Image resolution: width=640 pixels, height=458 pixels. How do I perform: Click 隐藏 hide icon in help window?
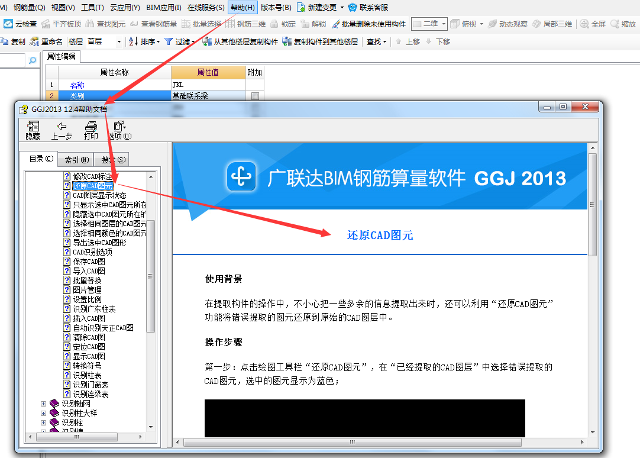tap(33, 126)
